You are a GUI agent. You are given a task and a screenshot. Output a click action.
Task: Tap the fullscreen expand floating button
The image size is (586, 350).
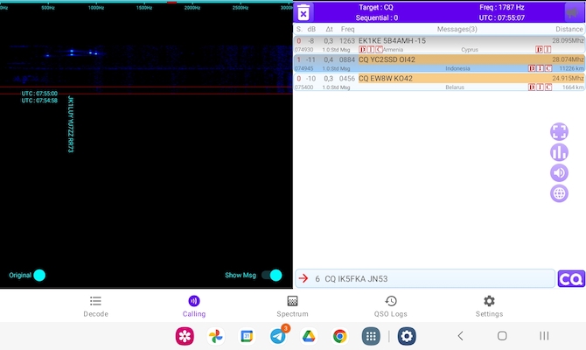click(559, 131)
